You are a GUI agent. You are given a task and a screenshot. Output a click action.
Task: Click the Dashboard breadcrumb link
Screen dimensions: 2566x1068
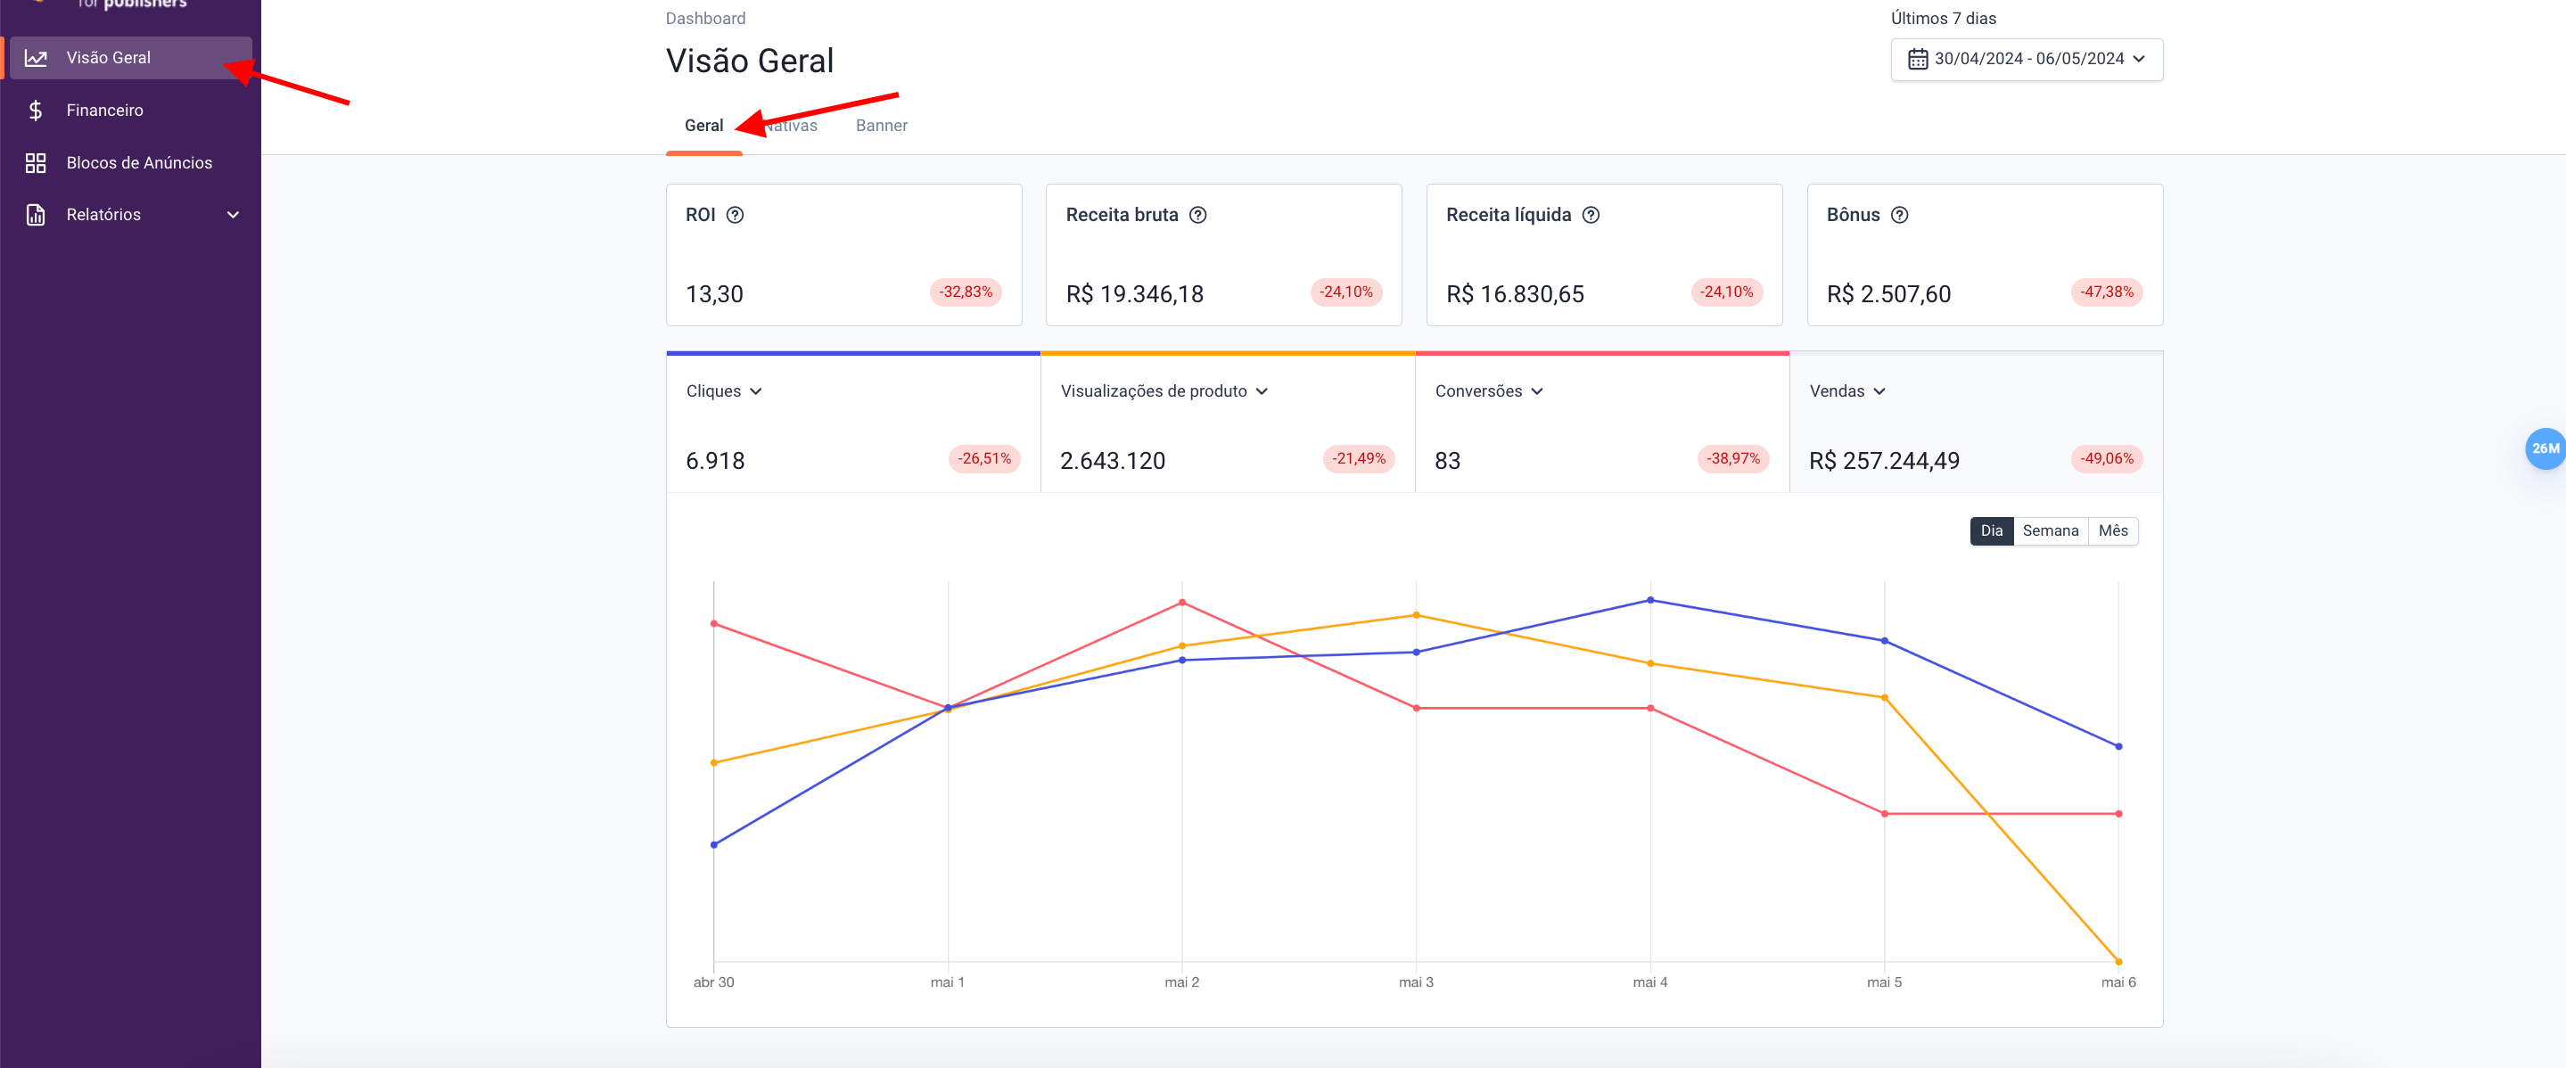click(705, 19)
